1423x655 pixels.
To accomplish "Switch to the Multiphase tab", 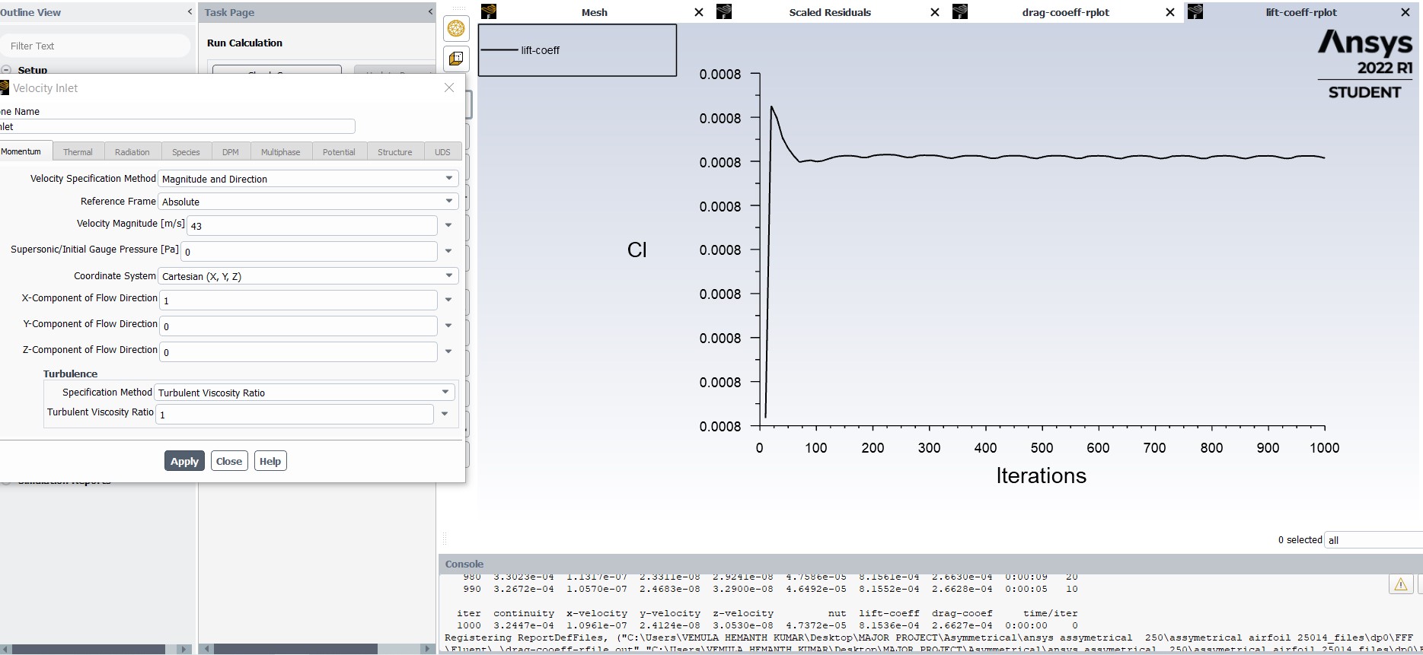I will [281, 151].
